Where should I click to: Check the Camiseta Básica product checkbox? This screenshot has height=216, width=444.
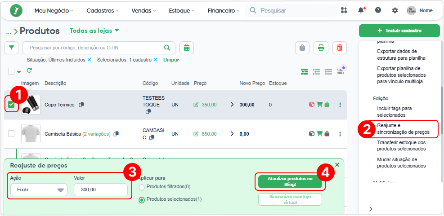[11, 134]
